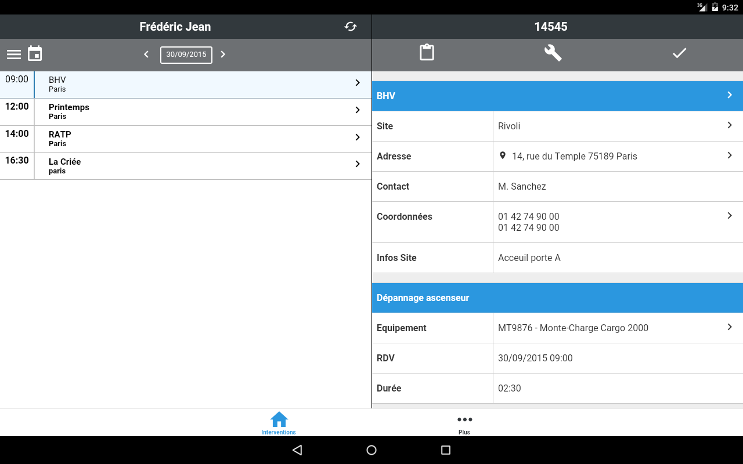Open the 16:30 La Criée intervention

pos(186,166)
